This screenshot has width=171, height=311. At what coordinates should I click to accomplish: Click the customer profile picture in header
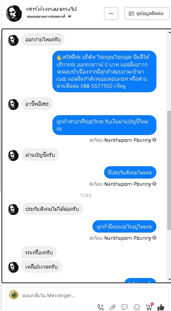click(14, 14)
